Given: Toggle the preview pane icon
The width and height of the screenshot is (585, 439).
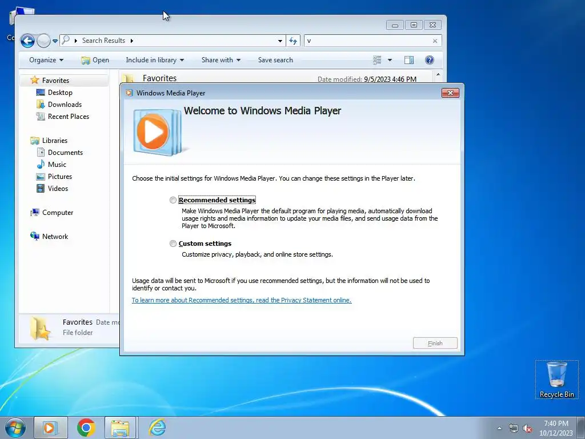Looking at the screenshot, I should point(409,60).
